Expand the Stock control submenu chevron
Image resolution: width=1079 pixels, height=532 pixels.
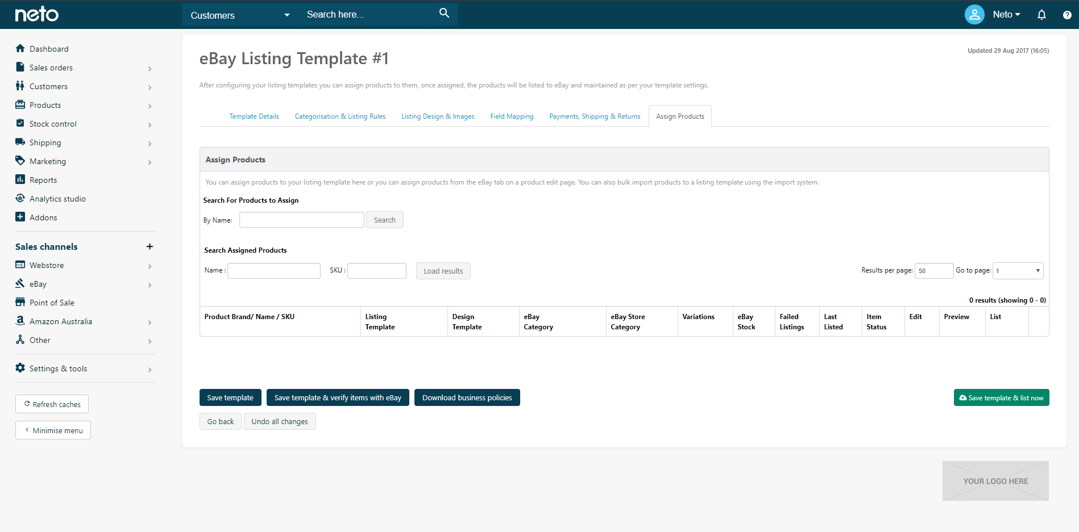coord(150,125)
